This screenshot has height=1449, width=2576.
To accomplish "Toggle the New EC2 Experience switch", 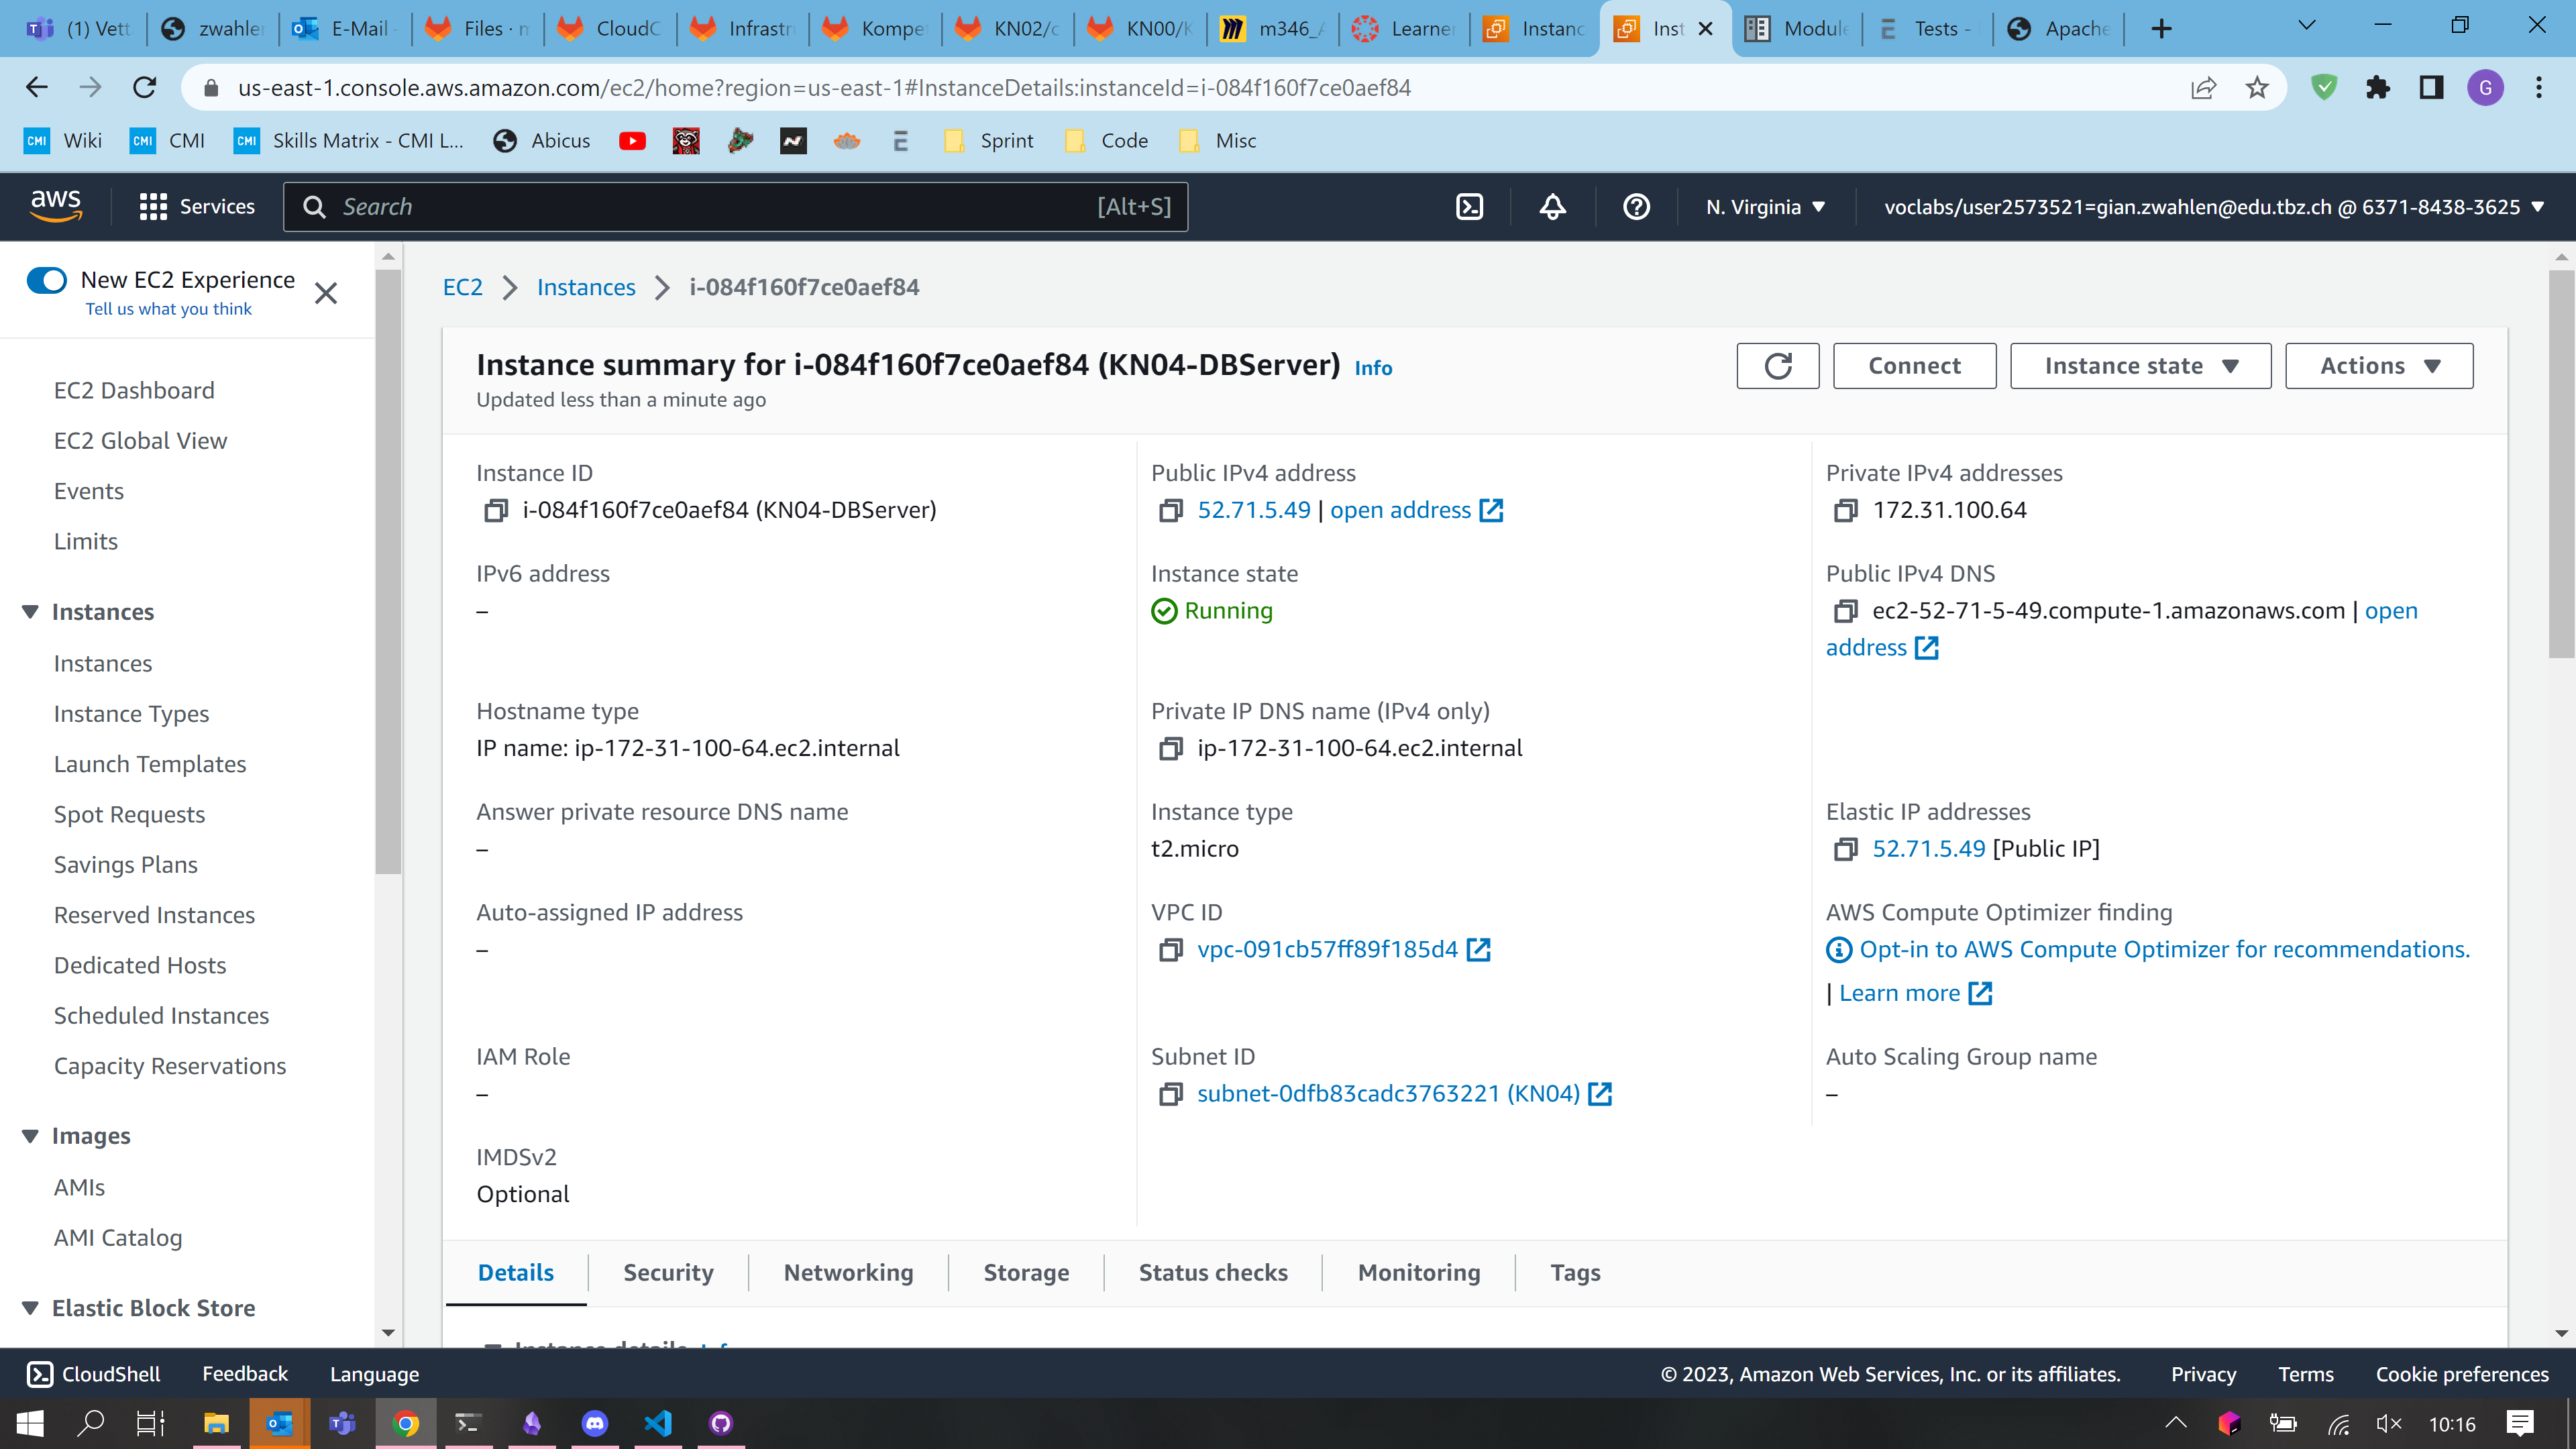I will click(x=47, y=280).
